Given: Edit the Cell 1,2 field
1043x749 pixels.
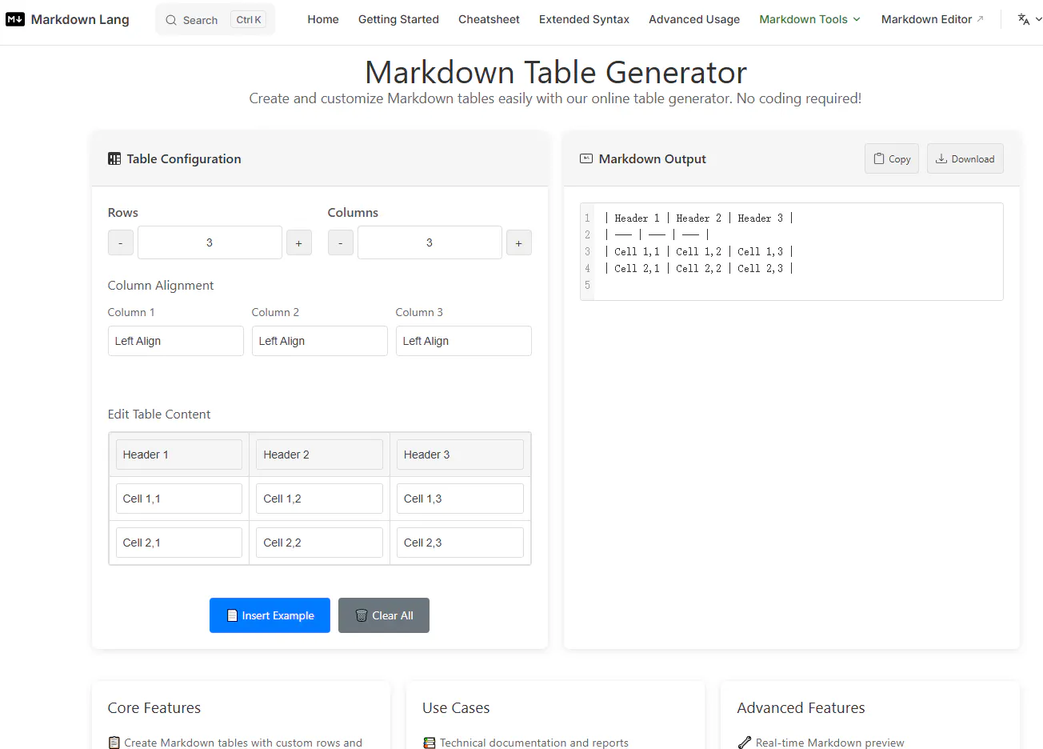Looking at the screenshot, I should point(320,499).
